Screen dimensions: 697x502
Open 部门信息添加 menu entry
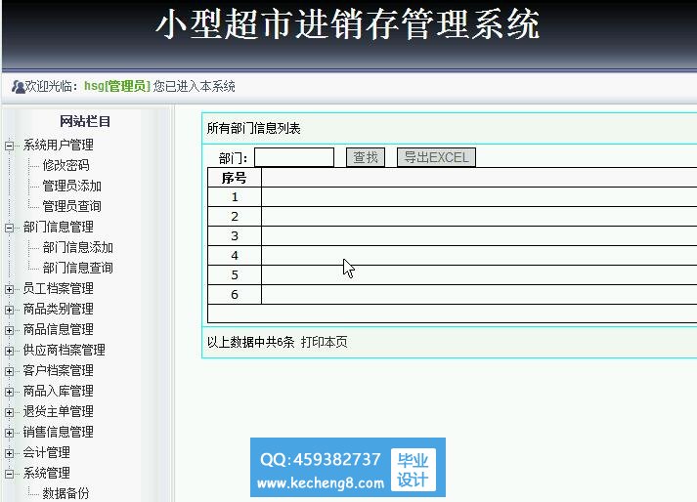(x=78, y=247)
